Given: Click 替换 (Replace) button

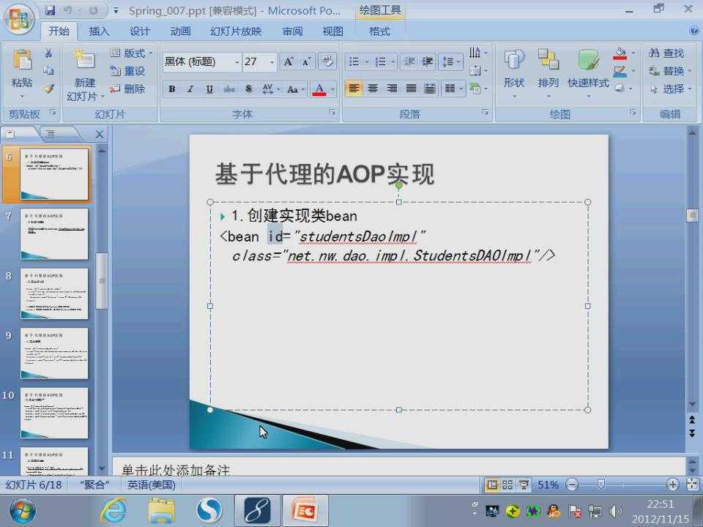Looking at the screenshot, I should click(669, 71).
